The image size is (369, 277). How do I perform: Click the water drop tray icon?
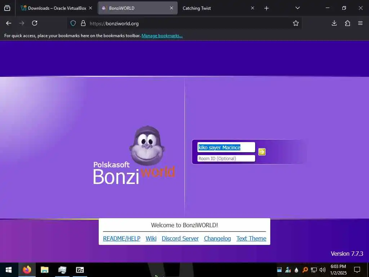(297, 270)
